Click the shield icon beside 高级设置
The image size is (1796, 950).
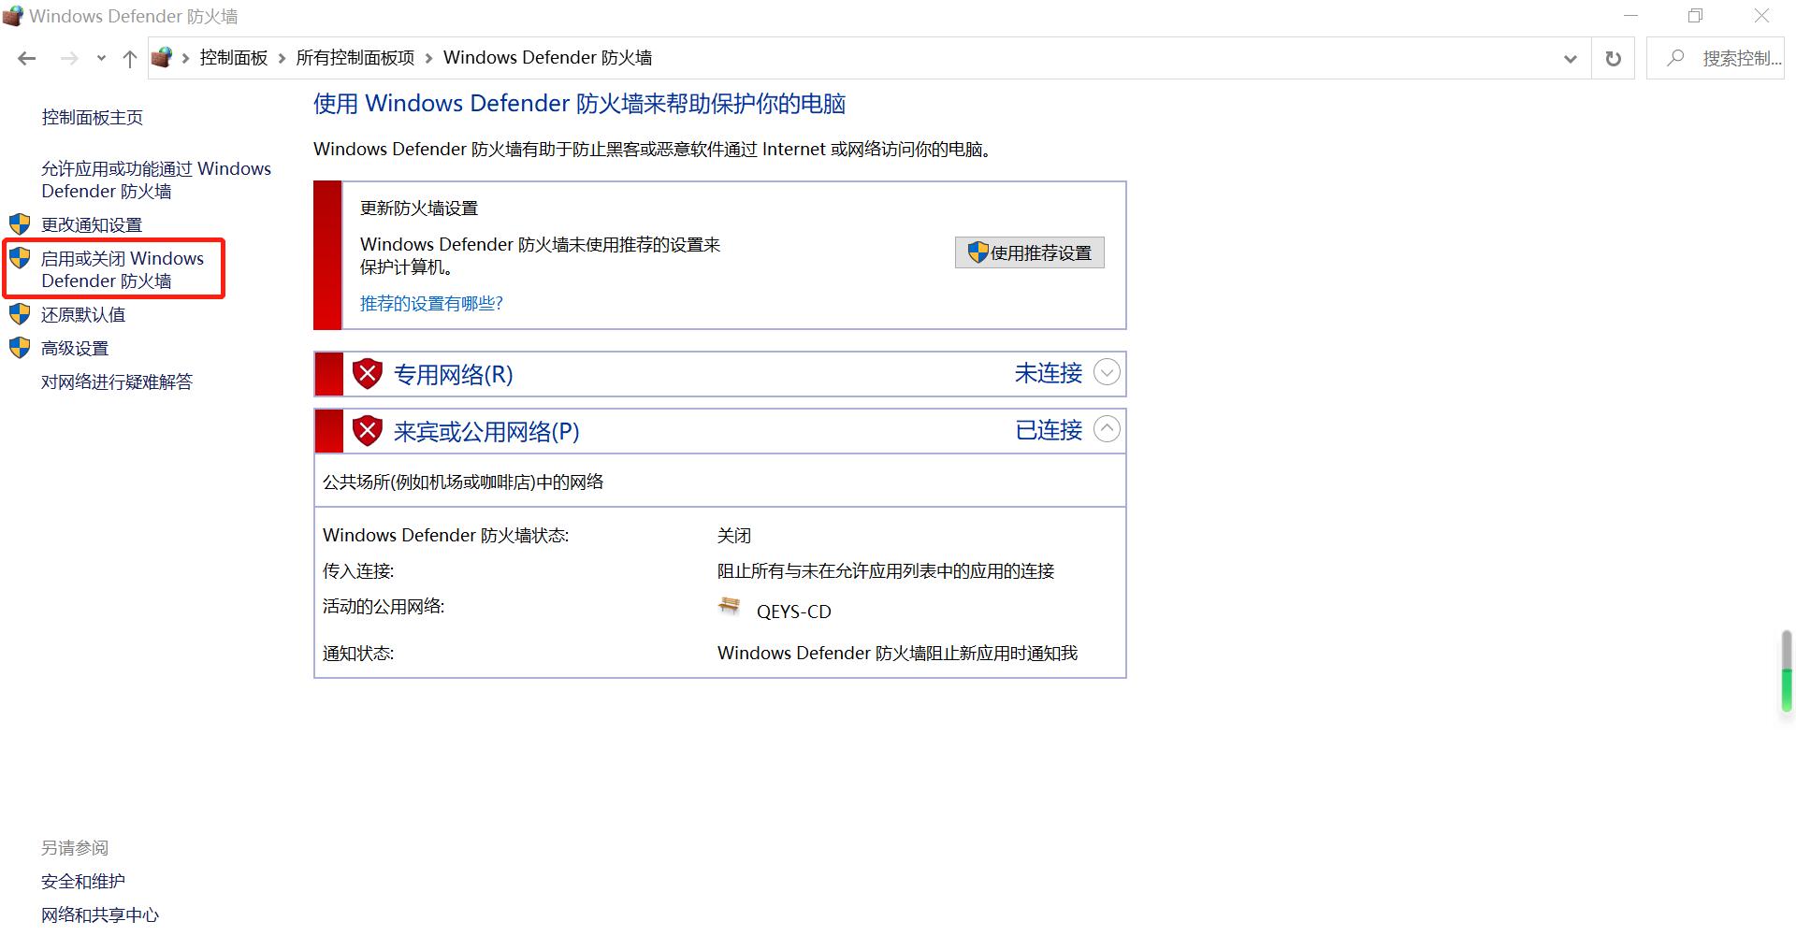coord(20,347)
